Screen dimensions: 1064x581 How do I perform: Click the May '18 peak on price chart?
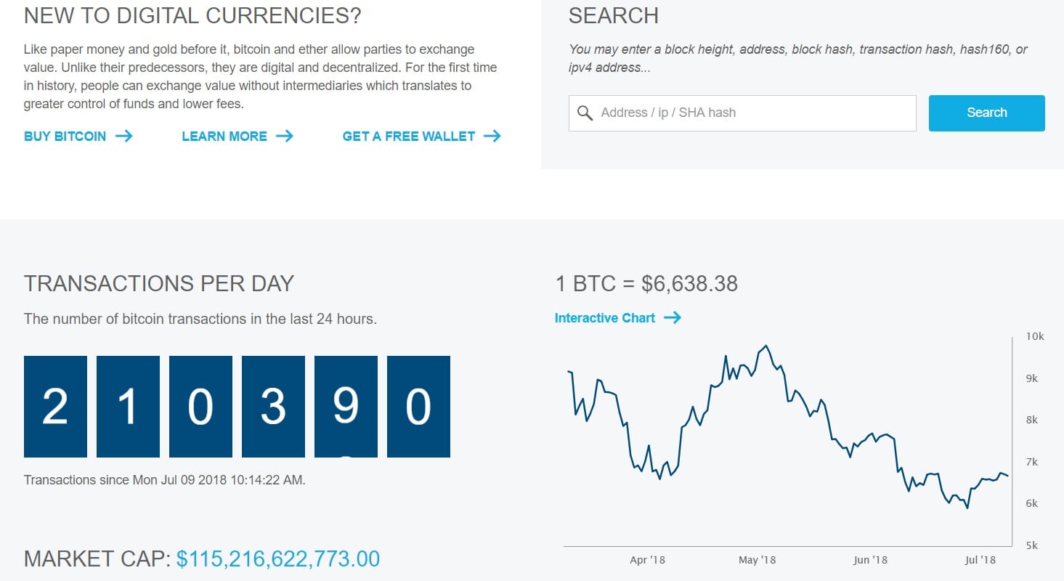[x=767, y=346]
